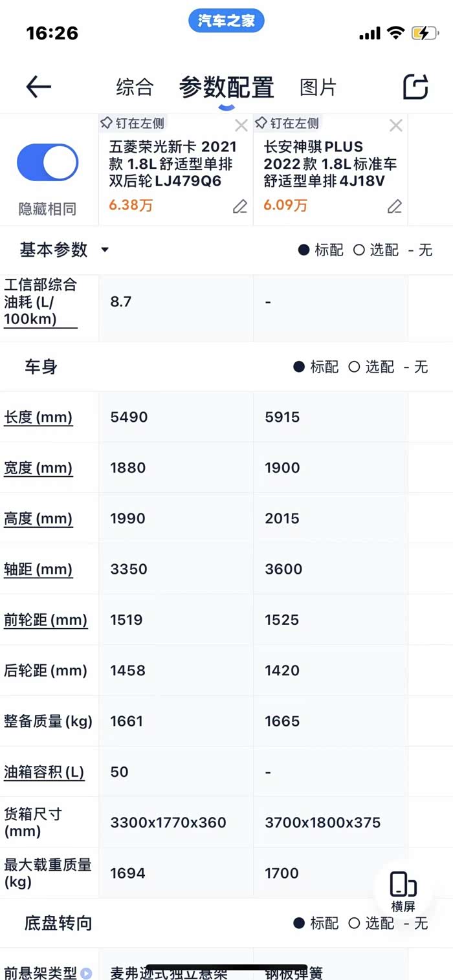Tap edit pencil next to 6.38万 price

tap(240, 206)
